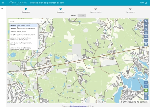Zoom in on the map with plus button
The height and width of the screenshot is (107, 150).
tap(146, 83)
